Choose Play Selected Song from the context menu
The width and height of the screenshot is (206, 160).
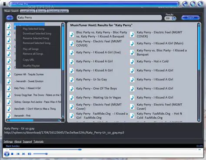(33, 29)
